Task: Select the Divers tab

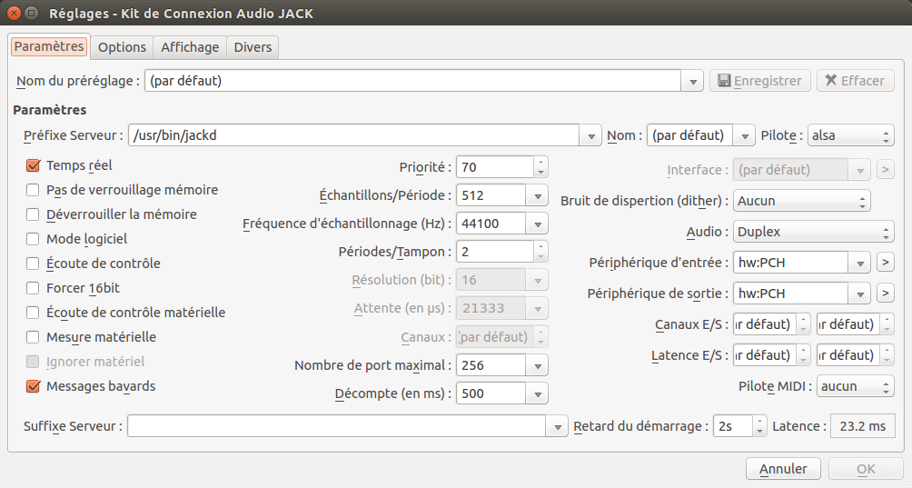Action: (253, 47)
